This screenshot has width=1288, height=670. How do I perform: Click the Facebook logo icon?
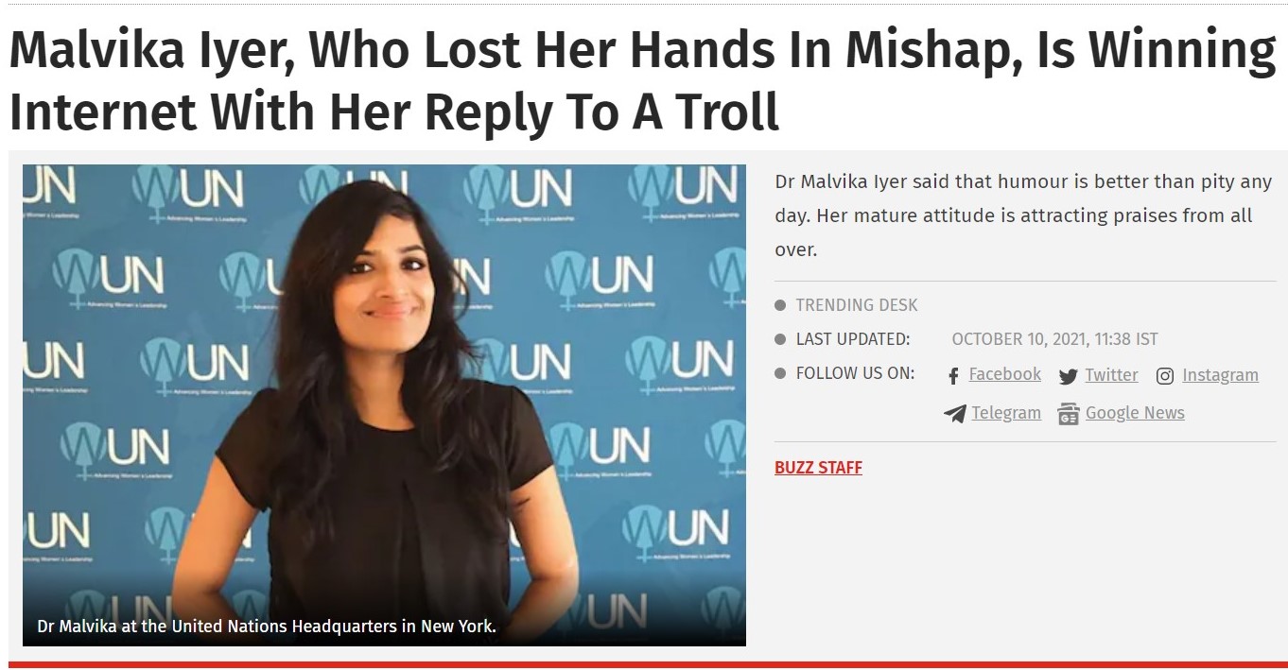click(x=953, y=376)
